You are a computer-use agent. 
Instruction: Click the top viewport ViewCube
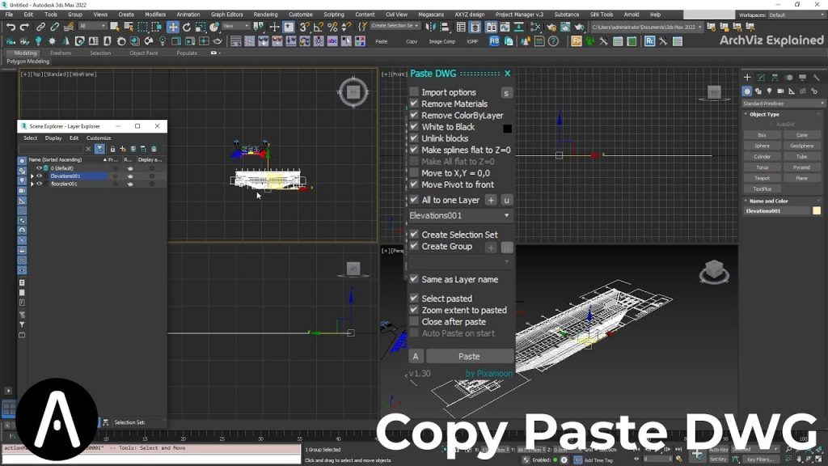tap(353, 93)
